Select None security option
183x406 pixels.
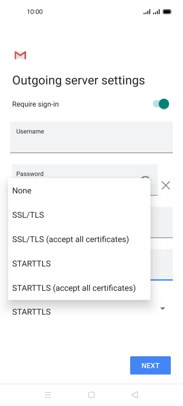[79, 191]
